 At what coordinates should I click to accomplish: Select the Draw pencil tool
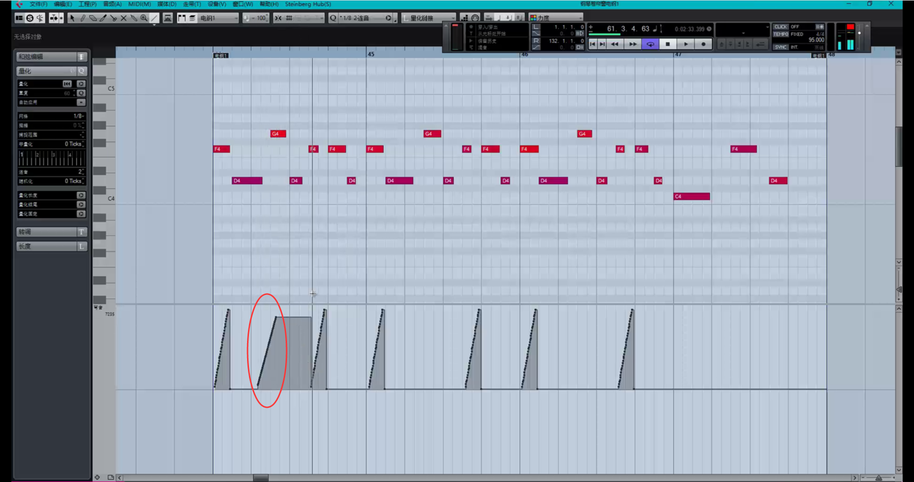[x=82, y=18]
